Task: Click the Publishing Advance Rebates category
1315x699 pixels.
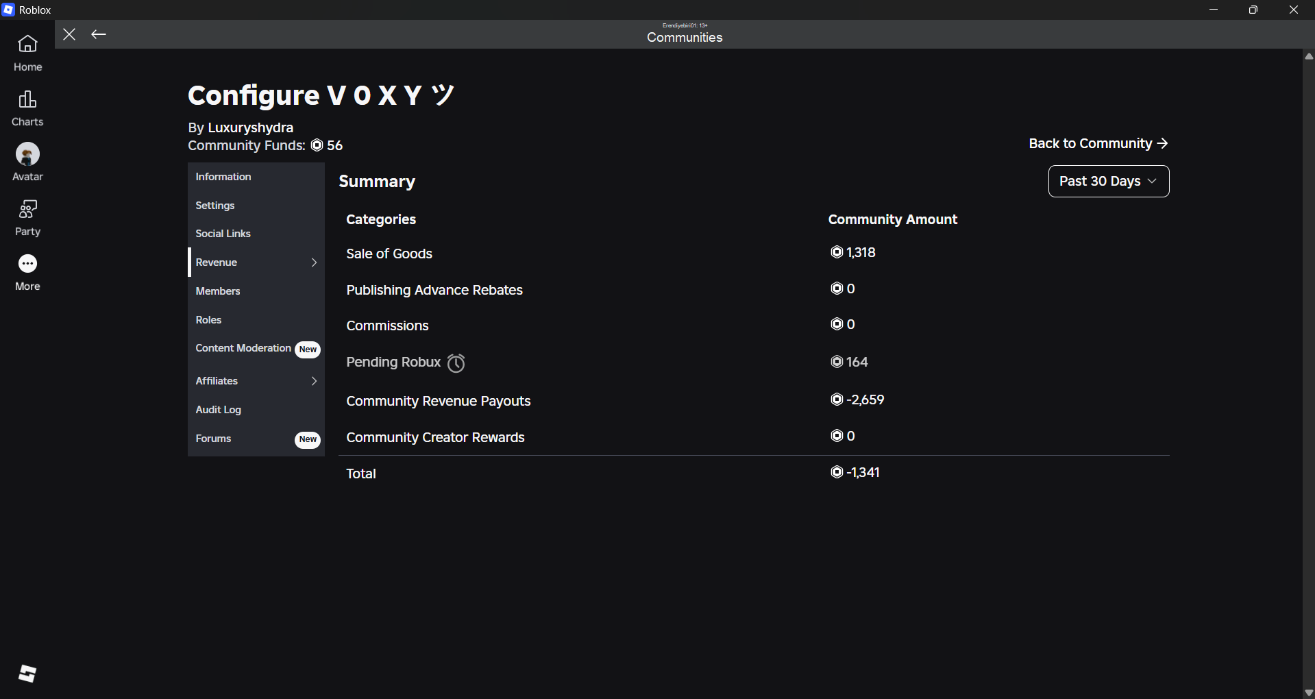Action: 434,290
